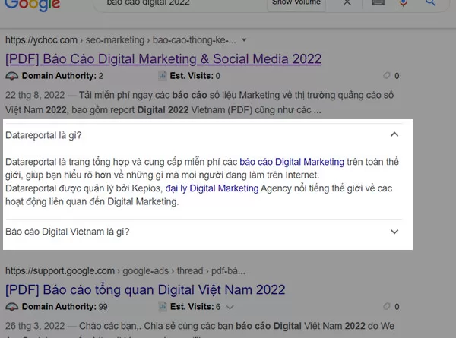Click the Google logo
This screenshot has height=338, width=456.
(32, 5)
